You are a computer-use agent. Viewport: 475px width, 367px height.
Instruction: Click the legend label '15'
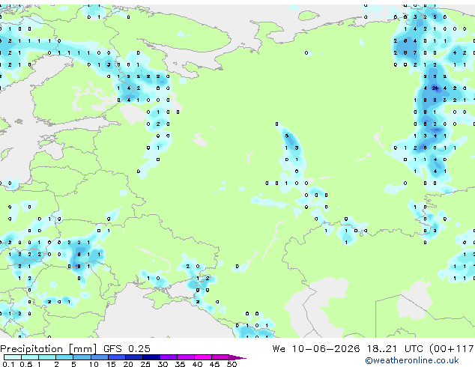point(111,364)
